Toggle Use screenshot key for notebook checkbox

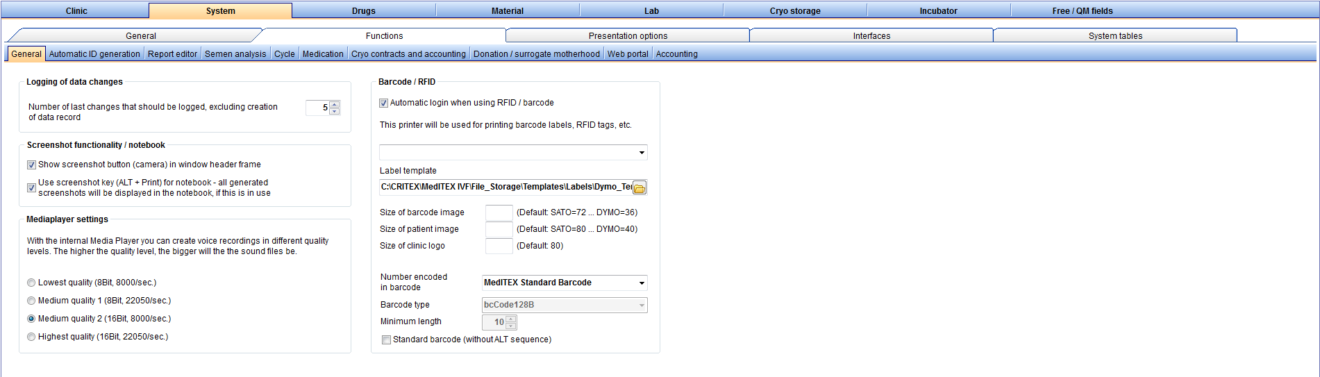pyautogui.click(x=31, y=187)
